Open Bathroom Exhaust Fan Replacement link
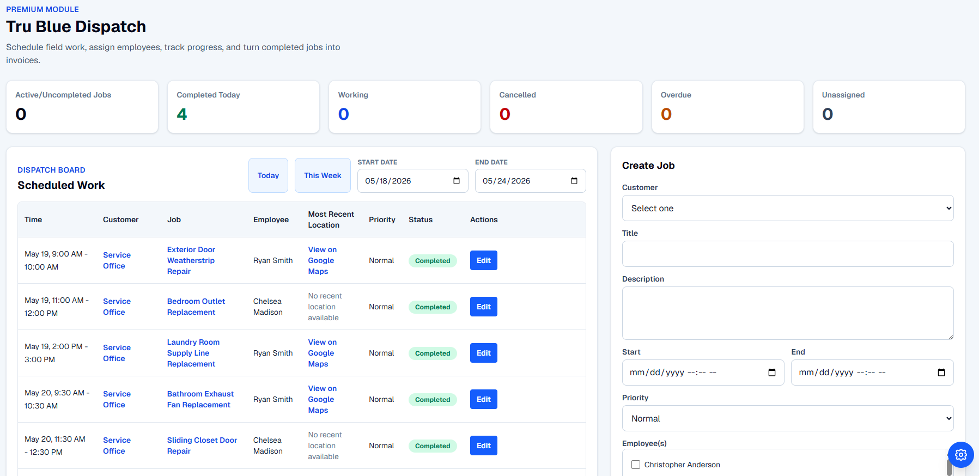979x476 pixels. click(x=200, y=399)
